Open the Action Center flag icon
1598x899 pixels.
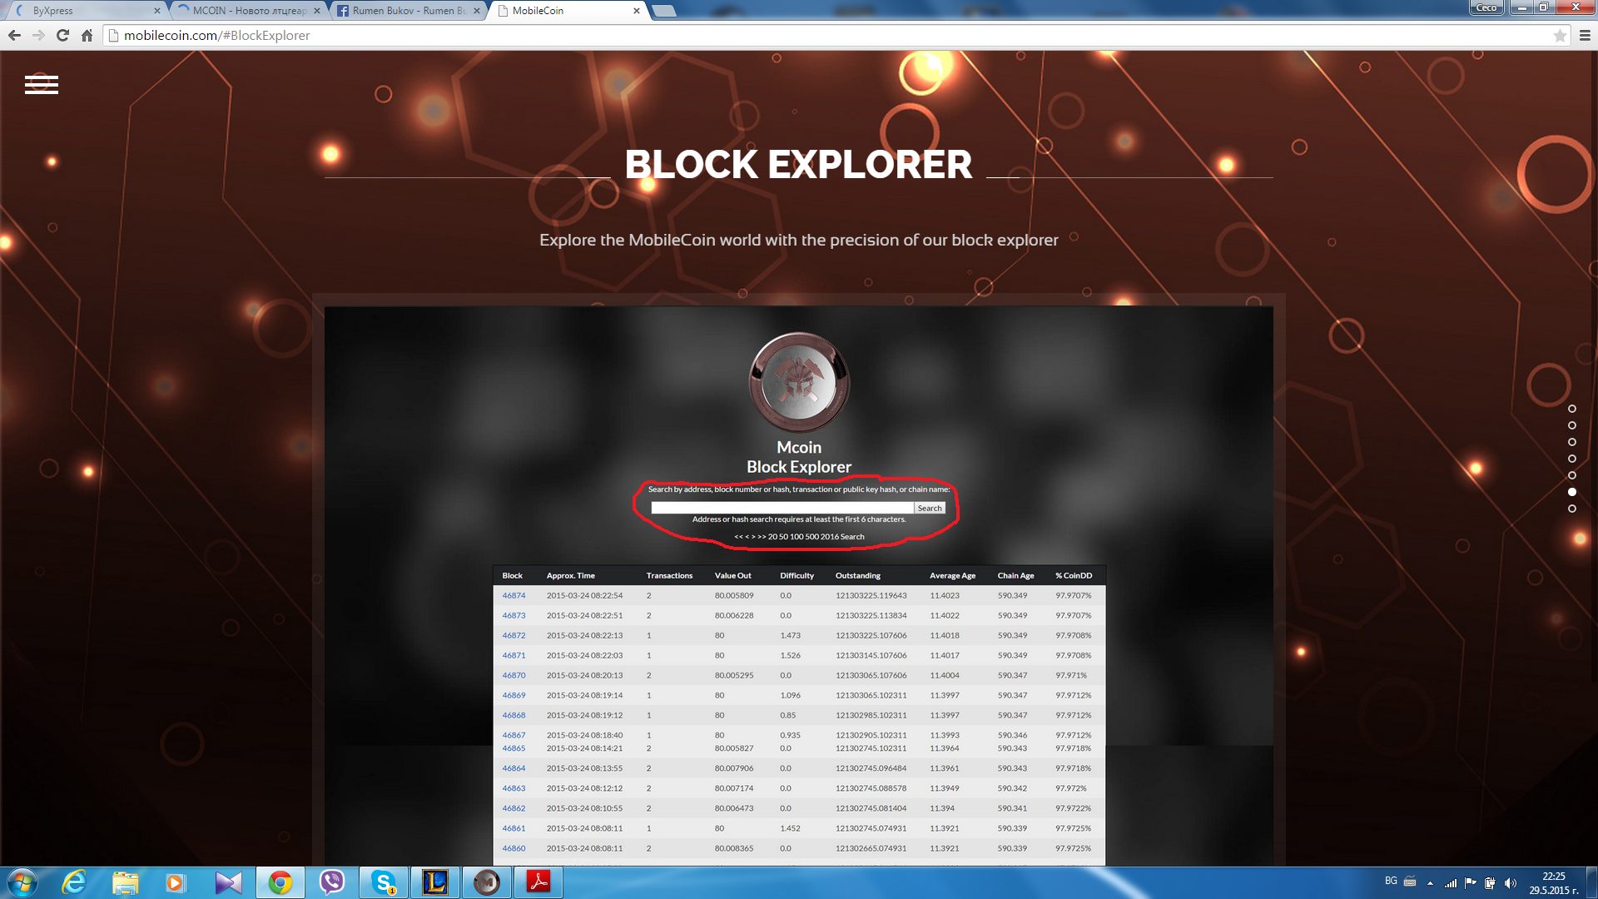click(x=1471, y=883)
